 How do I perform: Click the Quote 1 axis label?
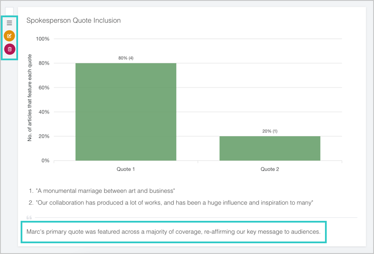tap(126, 169)
